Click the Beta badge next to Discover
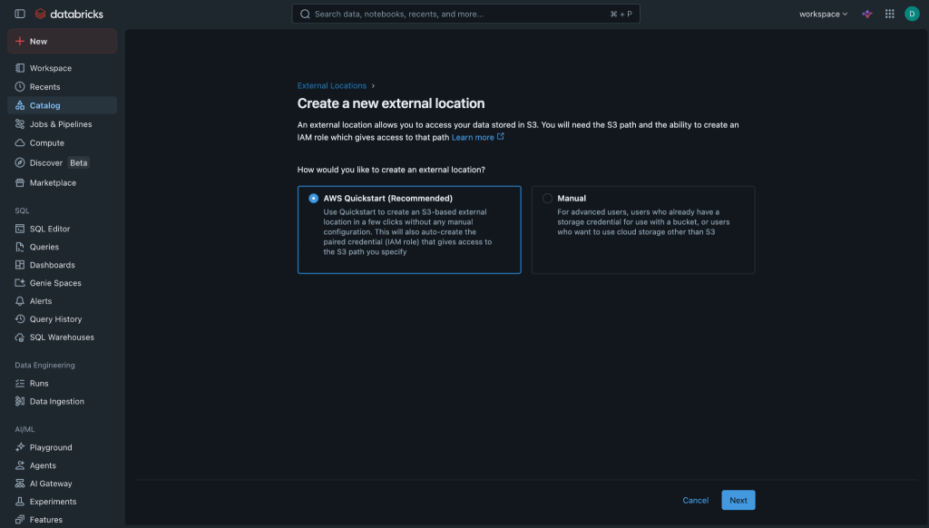The width and height of the screenshot is (929, 528). [78, 163]
